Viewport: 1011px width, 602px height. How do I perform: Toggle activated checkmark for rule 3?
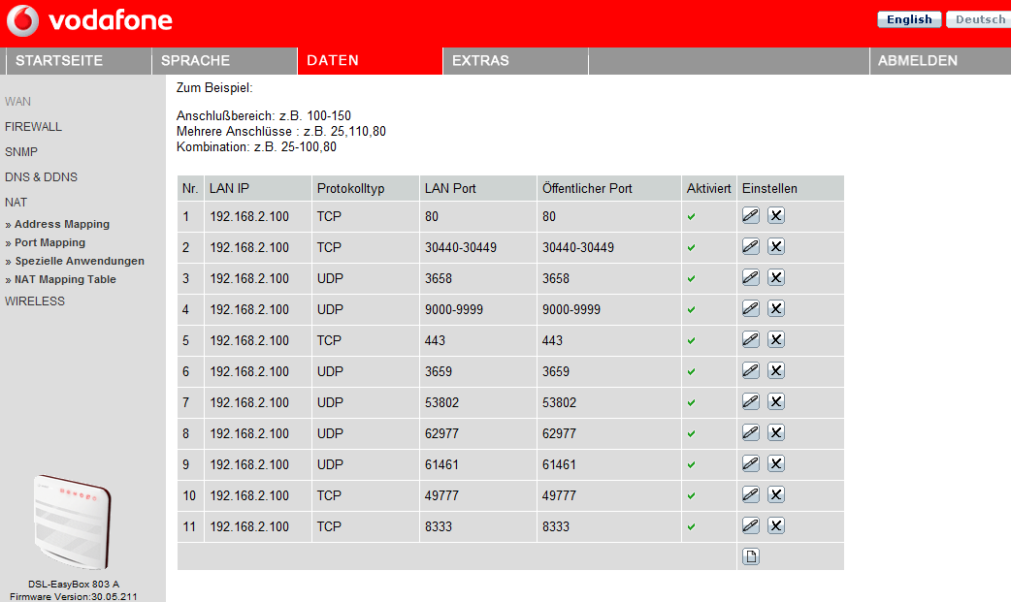point(691,279)
